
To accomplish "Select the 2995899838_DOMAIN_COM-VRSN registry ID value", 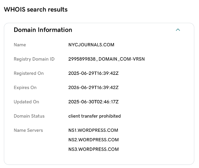I will [106, 59].
